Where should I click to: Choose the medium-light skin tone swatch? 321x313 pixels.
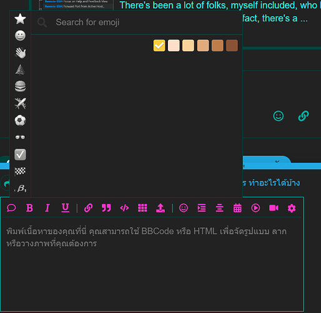point(188,46)
